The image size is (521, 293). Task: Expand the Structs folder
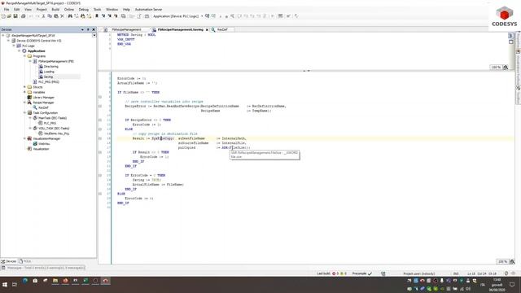[x=24, y=87]
